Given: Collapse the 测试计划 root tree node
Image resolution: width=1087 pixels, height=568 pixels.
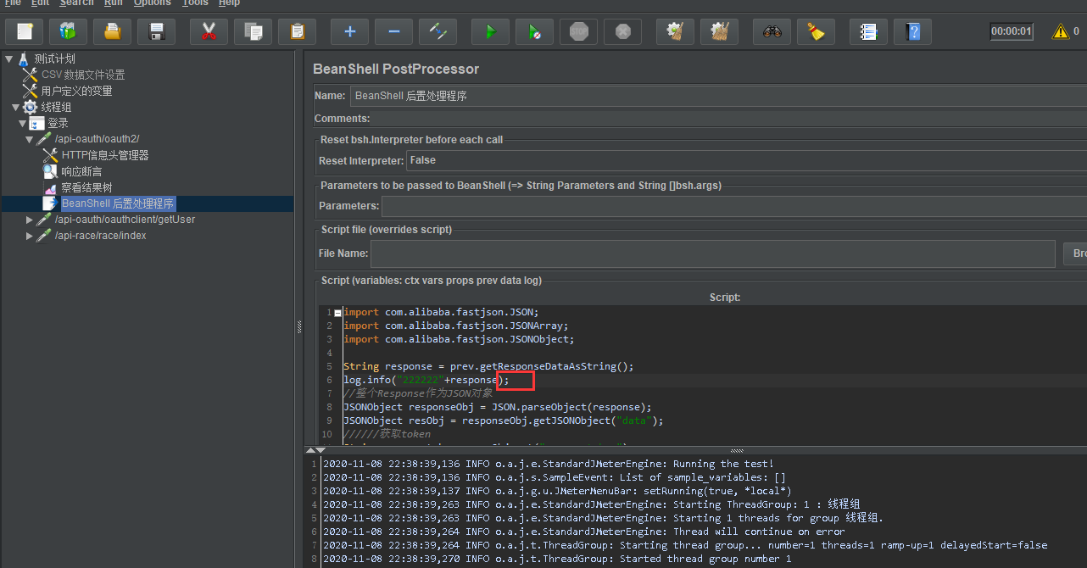Looking at the screenshot, I should (8, 58).
